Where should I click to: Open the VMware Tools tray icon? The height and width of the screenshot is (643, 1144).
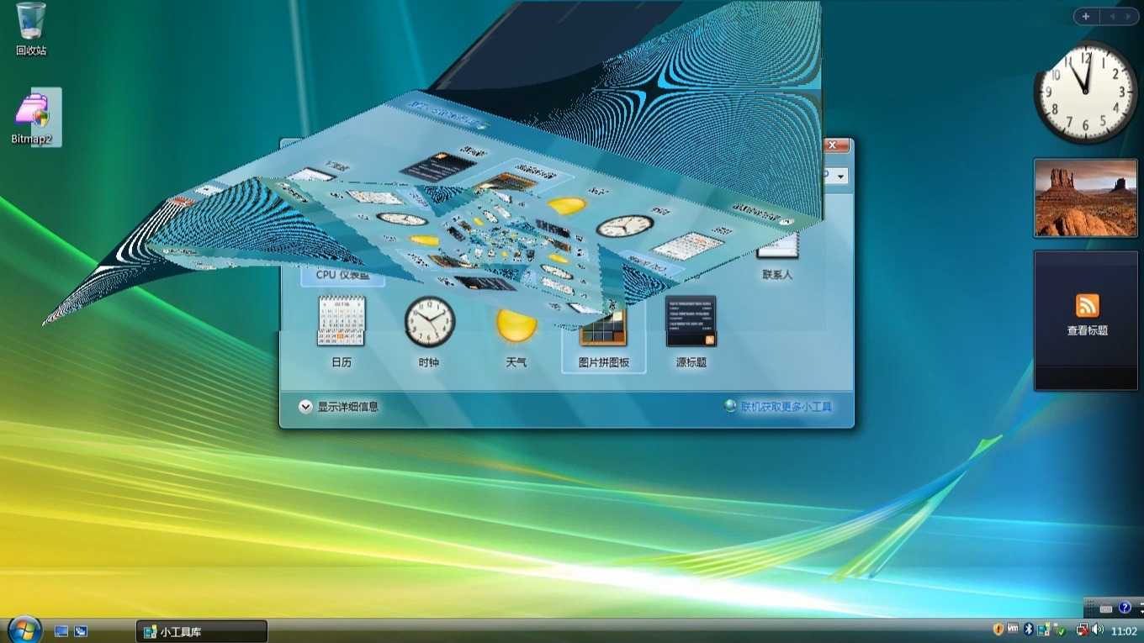(1013, 630)
